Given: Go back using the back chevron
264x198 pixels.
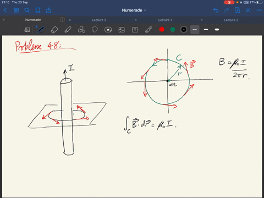Looking at the screenshot, I should tap(5, 10).
